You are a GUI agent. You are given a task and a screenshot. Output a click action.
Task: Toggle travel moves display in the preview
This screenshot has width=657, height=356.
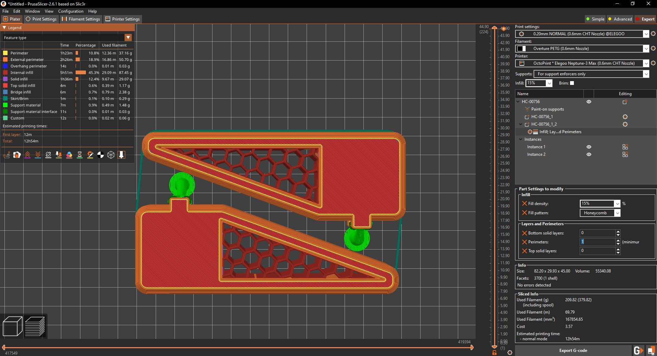tap(6, 155)
